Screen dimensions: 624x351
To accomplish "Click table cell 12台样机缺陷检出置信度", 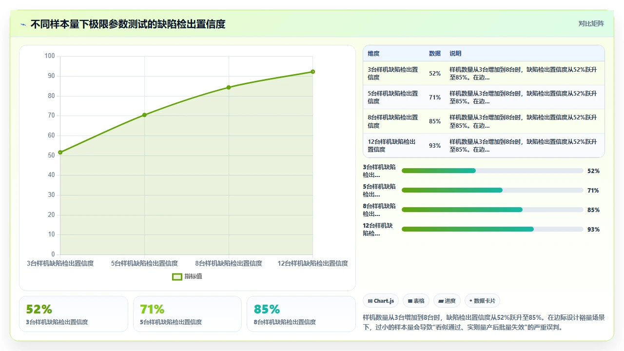I will (393, 145).
